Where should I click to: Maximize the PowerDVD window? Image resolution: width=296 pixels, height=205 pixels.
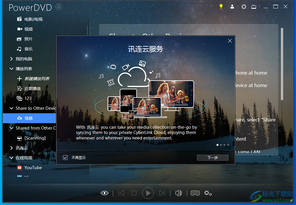pyautogui.click(x=276, y=7)
